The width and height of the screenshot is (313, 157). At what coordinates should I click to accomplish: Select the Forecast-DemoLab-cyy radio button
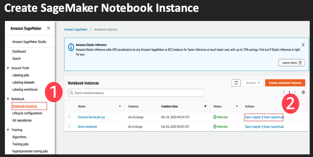tap(69, 117)
